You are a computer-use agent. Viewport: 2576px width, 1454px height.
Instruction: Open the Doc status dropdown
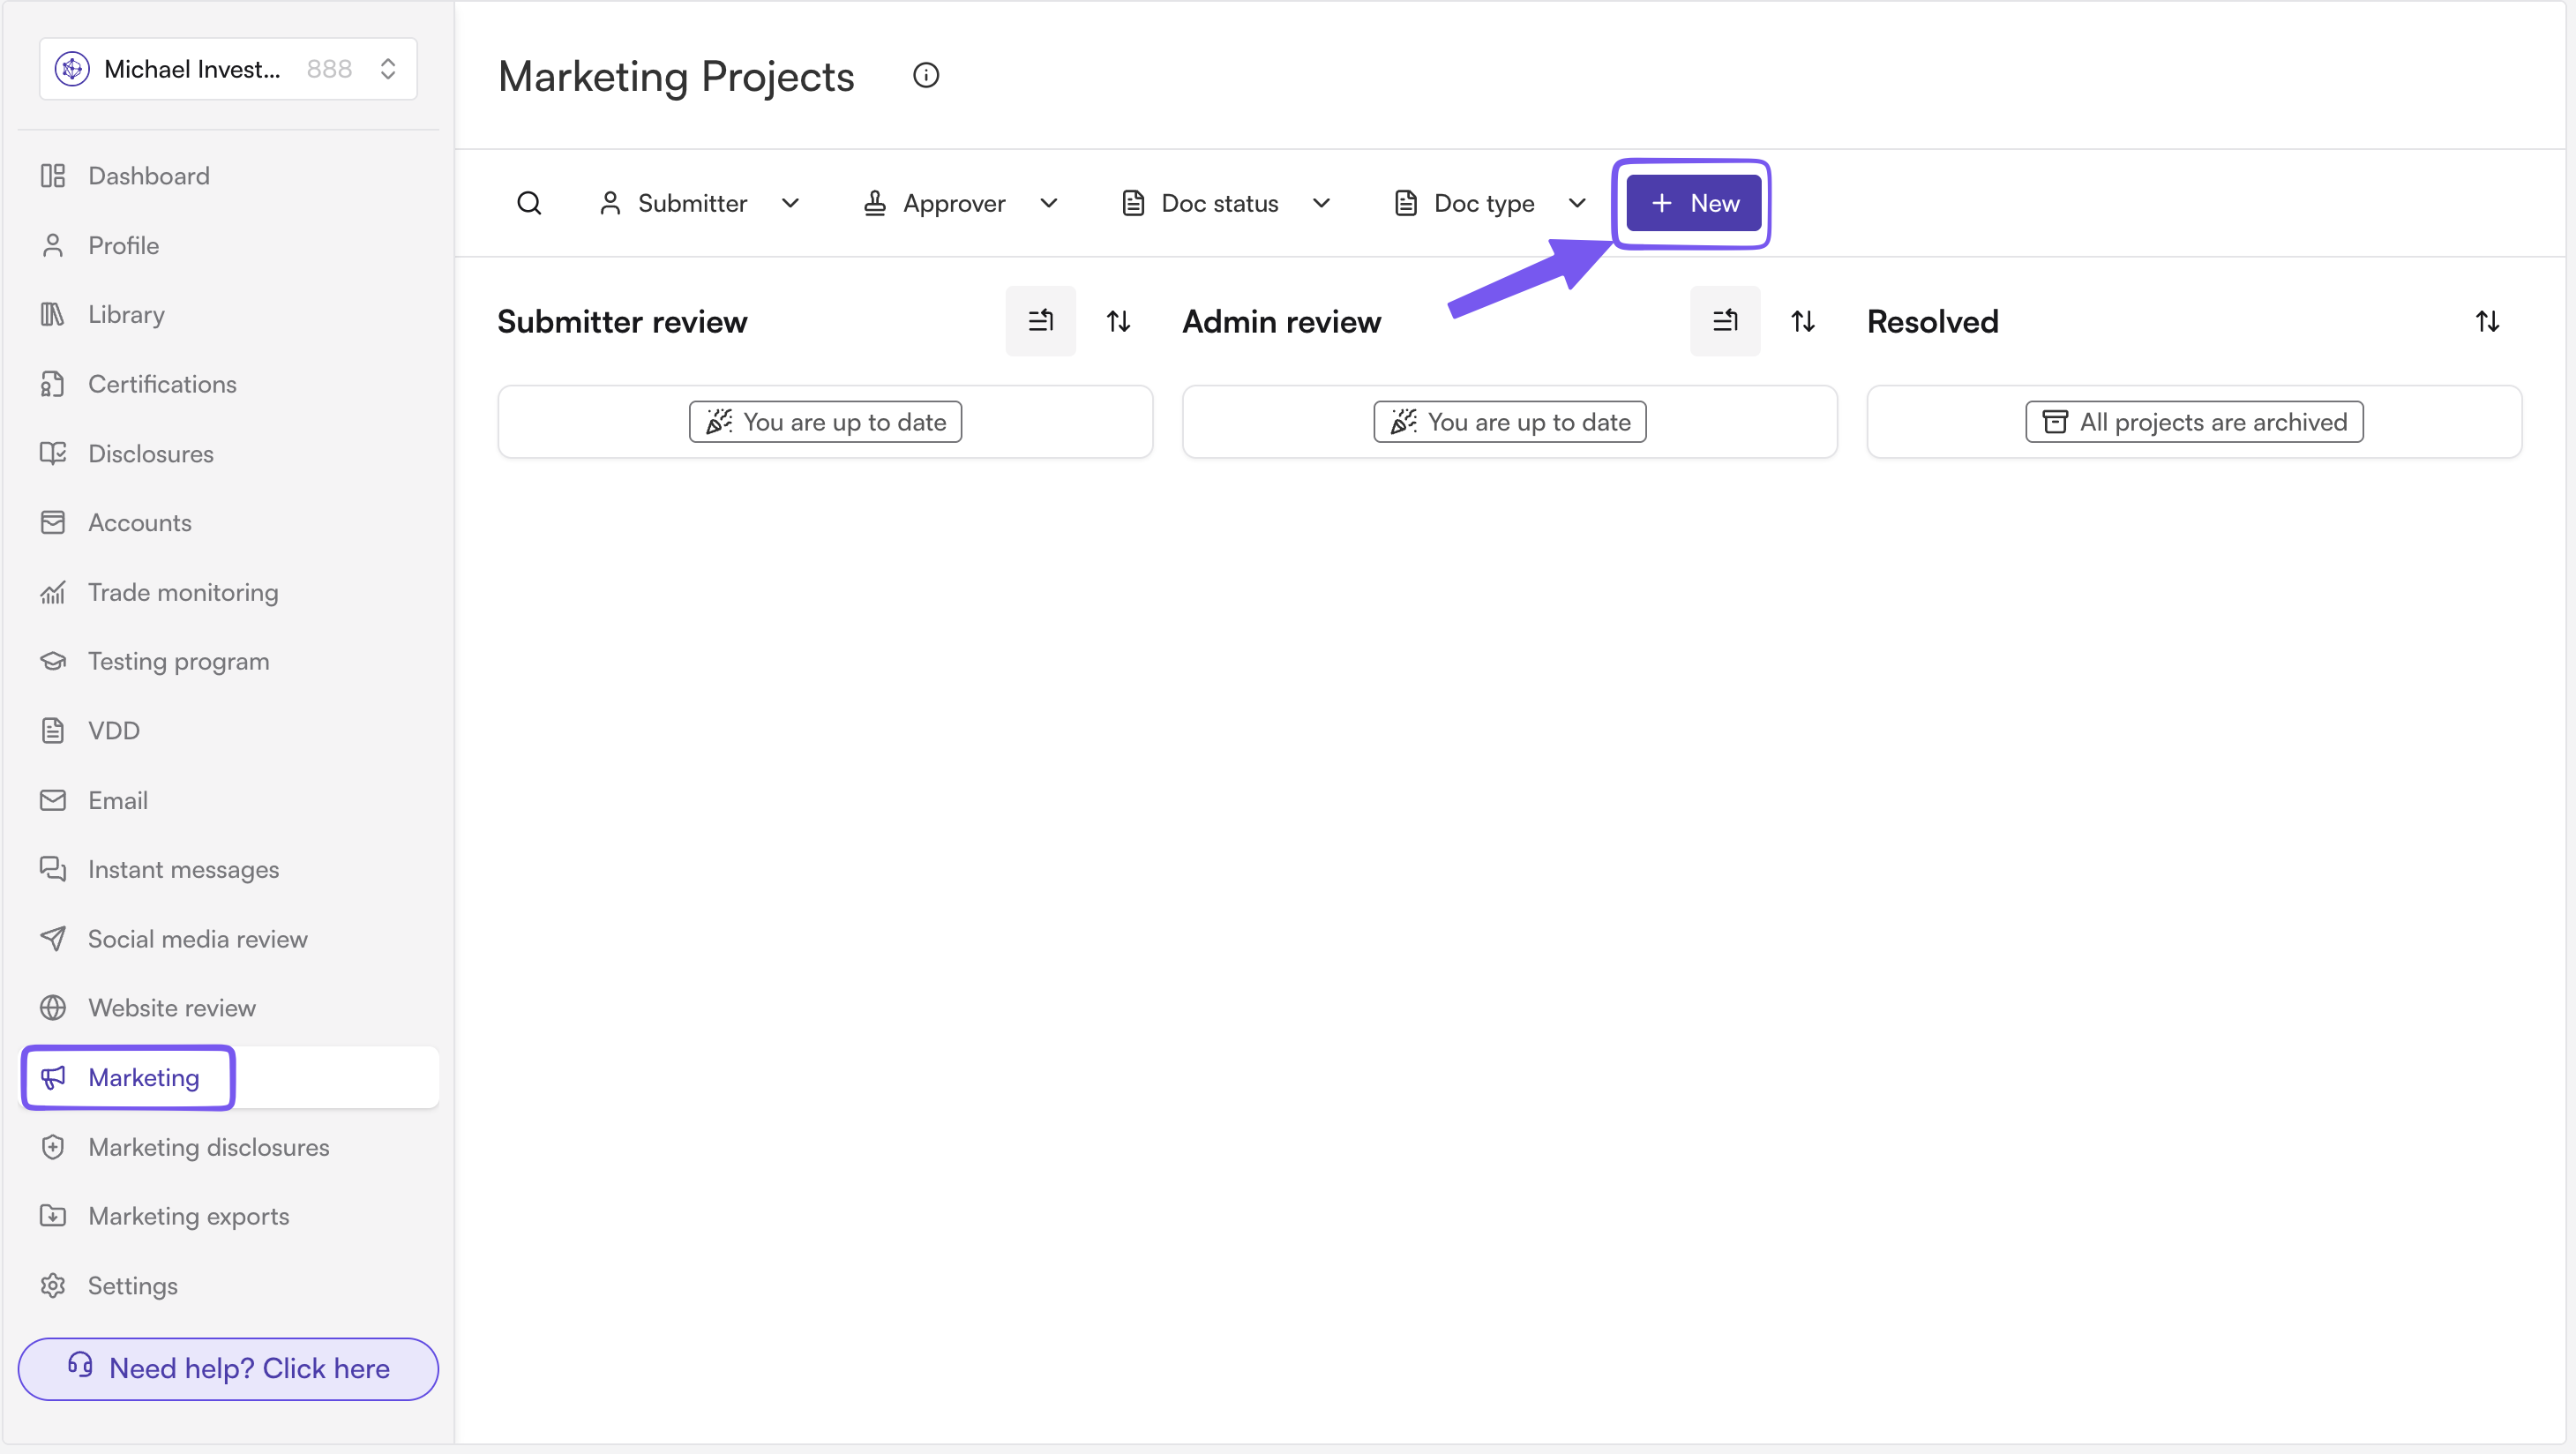[1226, 203]
